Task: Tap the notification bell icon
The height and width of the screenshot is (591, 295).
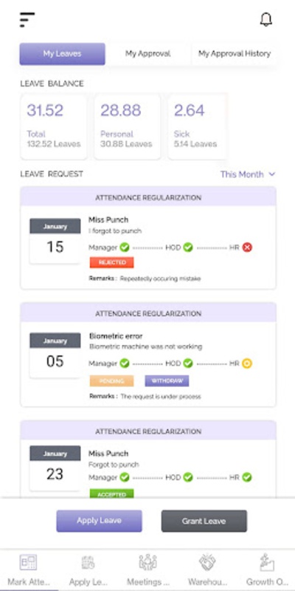Action: point(266,19)
